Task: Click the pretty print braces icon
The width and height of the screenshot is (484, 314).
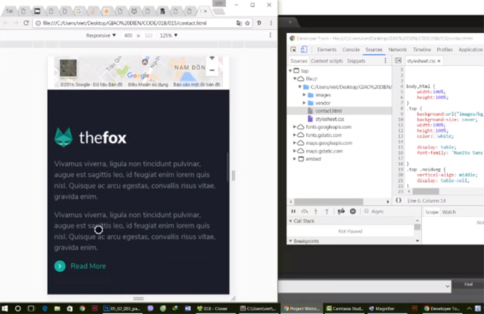Action: click(399, 200)
